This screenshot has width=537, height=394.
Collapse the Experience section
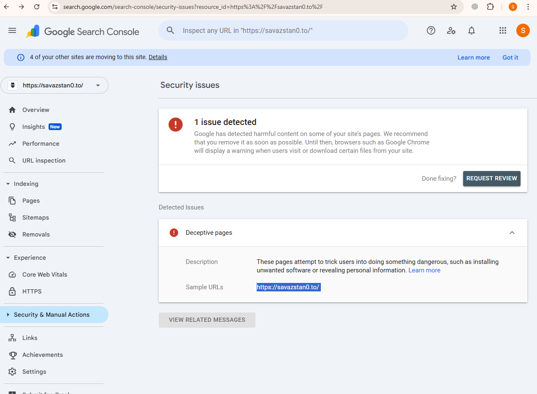pyautogui.click(x=8, y=258)
